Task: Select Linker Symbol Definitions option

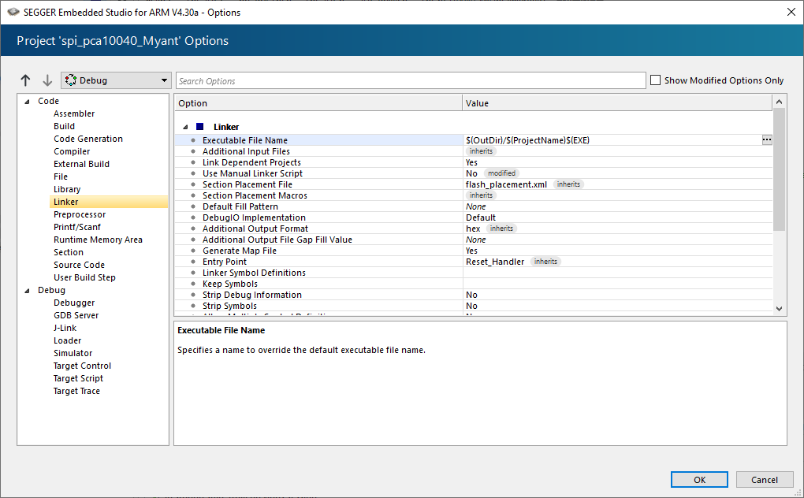Action: click(254, 273)
